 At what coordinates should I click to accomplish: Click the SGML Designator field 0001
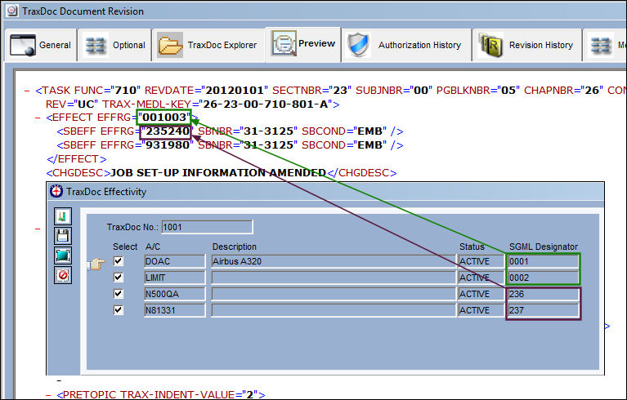click(543, 261)
